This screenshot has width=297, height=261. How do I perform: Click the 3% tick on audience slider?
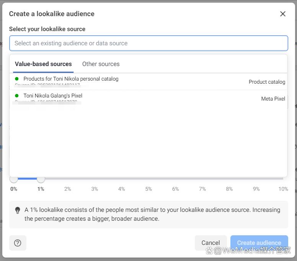[x=95, y=189]
